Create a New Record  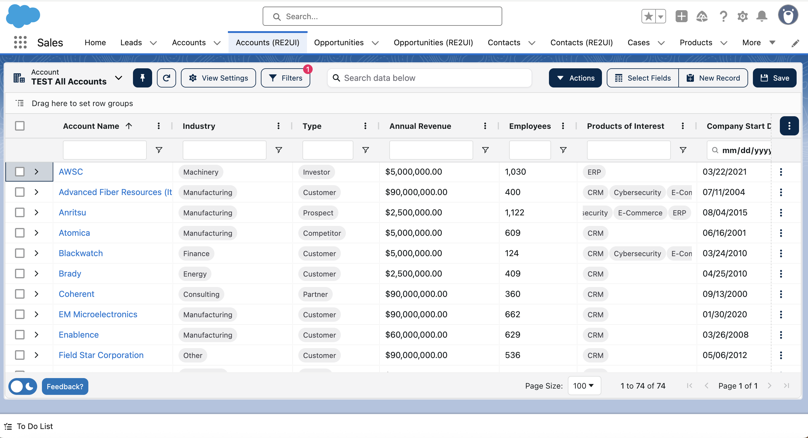713,78
